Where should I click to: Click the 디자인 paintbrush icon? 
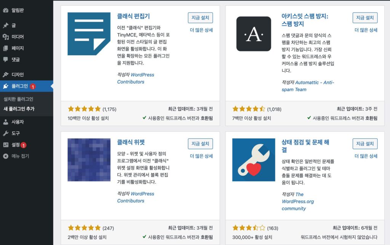pos(5,75)
